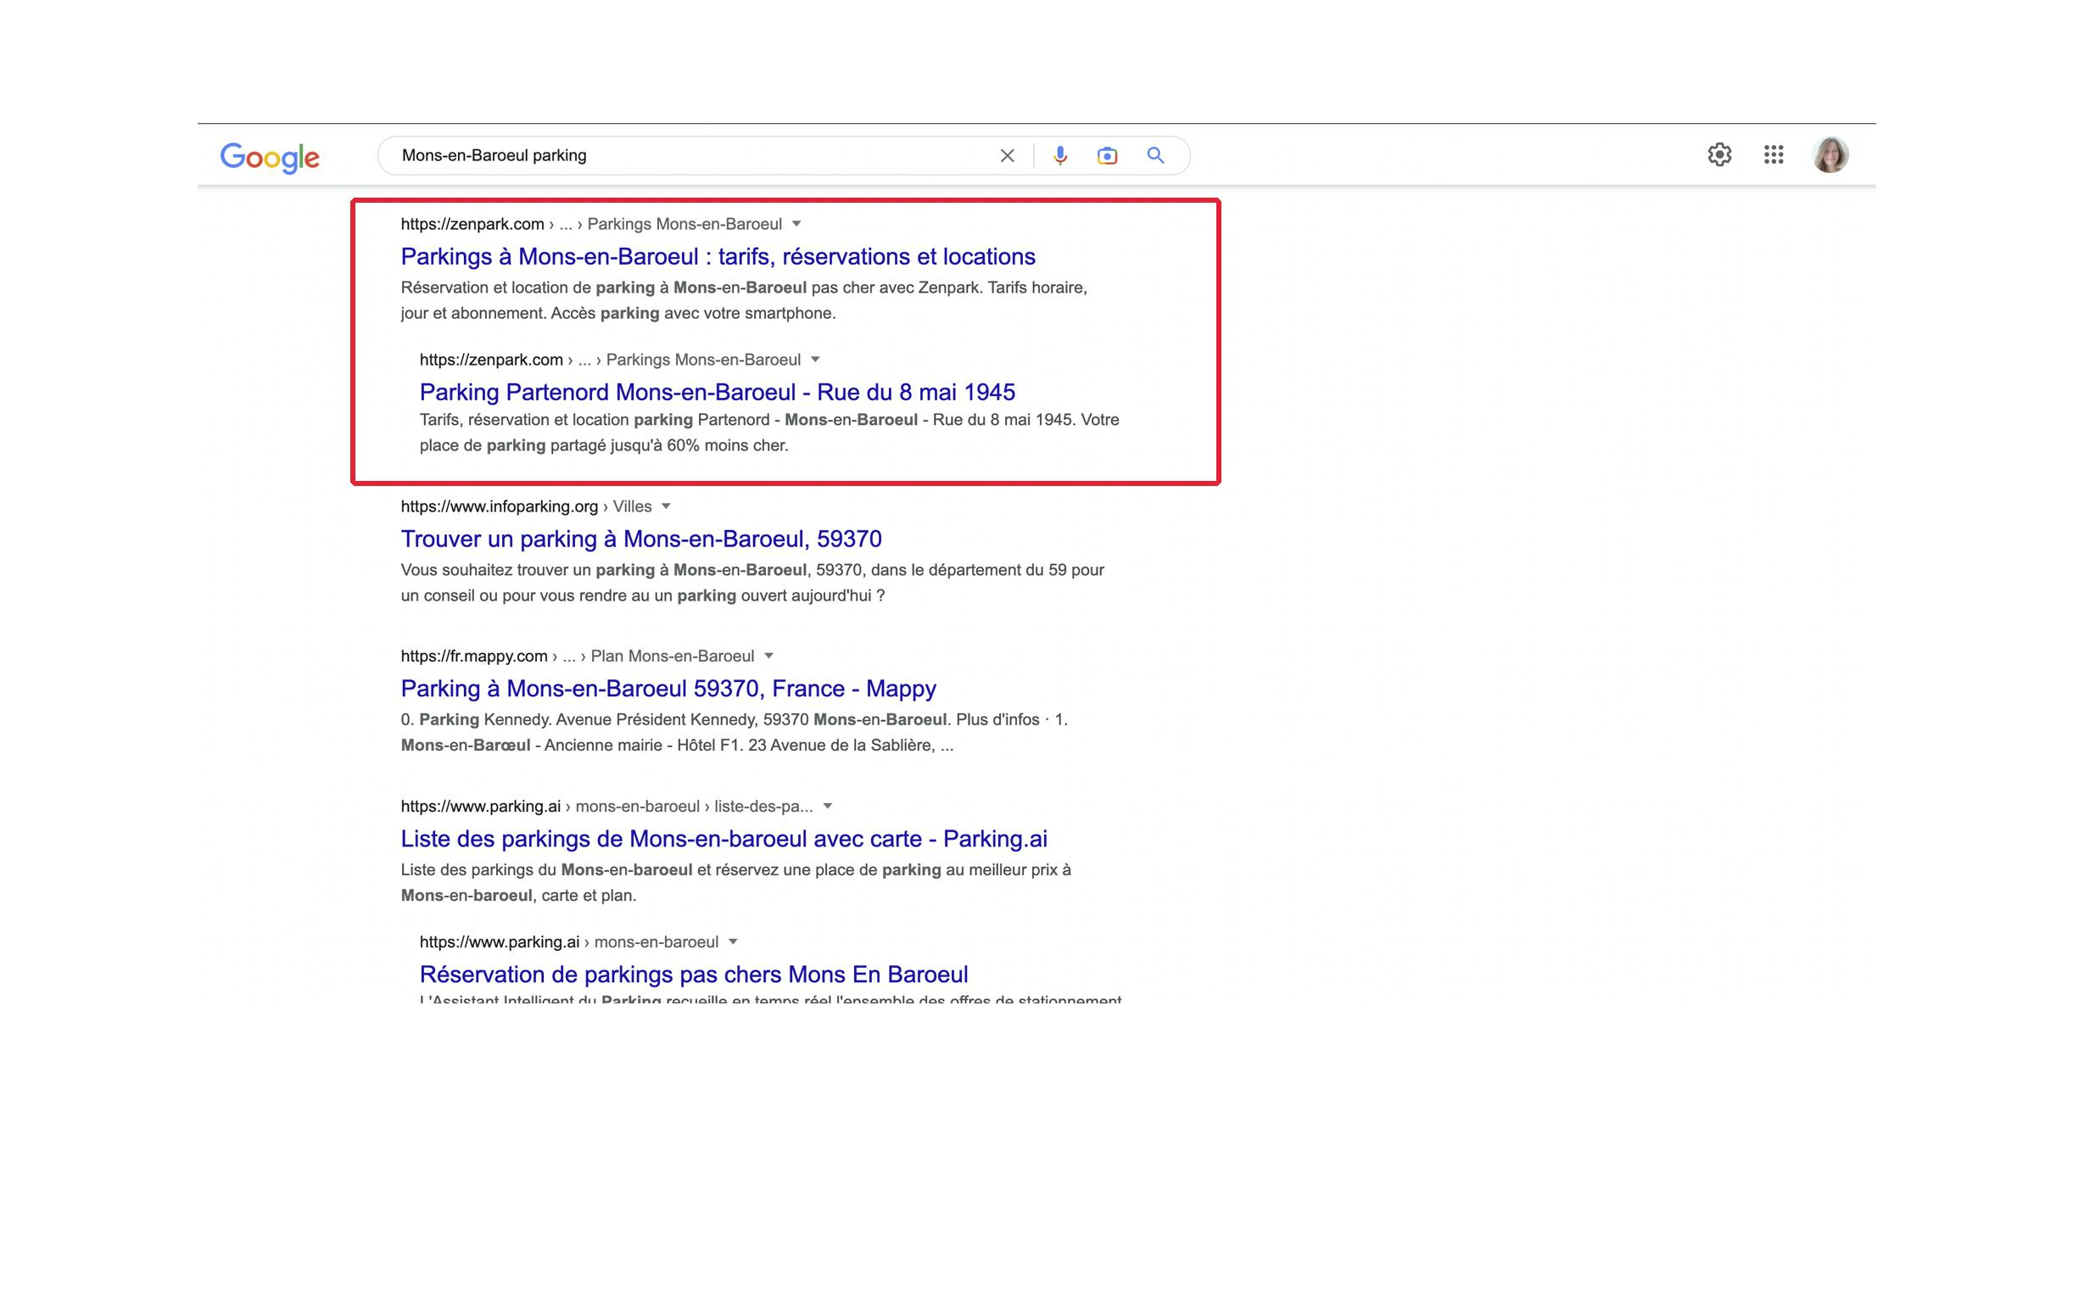Click the https://fr.mappy.com breadcrumb URL
Screen dimensions: 2073x1296
point(578,656)
